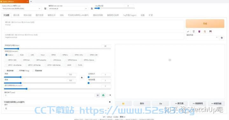Send result to inpaint (>>局部重绘)
Screen dimensions: 229x120
pos(198,103)
